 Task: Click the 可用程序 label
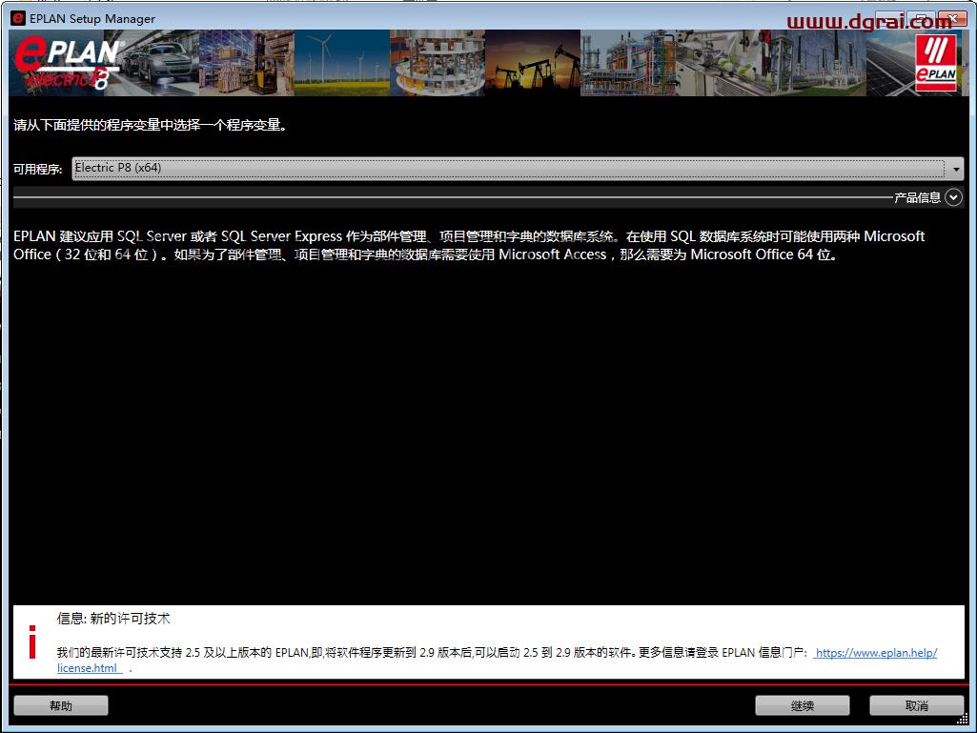tap(38, 169)
